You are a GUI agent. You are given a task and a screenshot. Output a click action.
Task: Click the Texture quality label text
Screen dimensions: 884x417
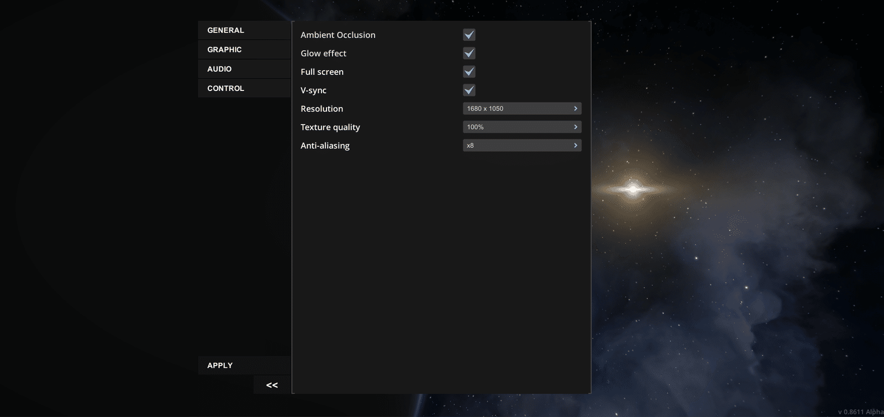(x=330, y=127)
